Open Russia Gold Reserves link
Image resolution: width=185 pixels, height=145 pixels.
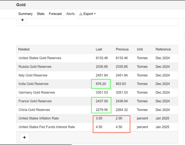pyautogui.click(x=35, y=67)
